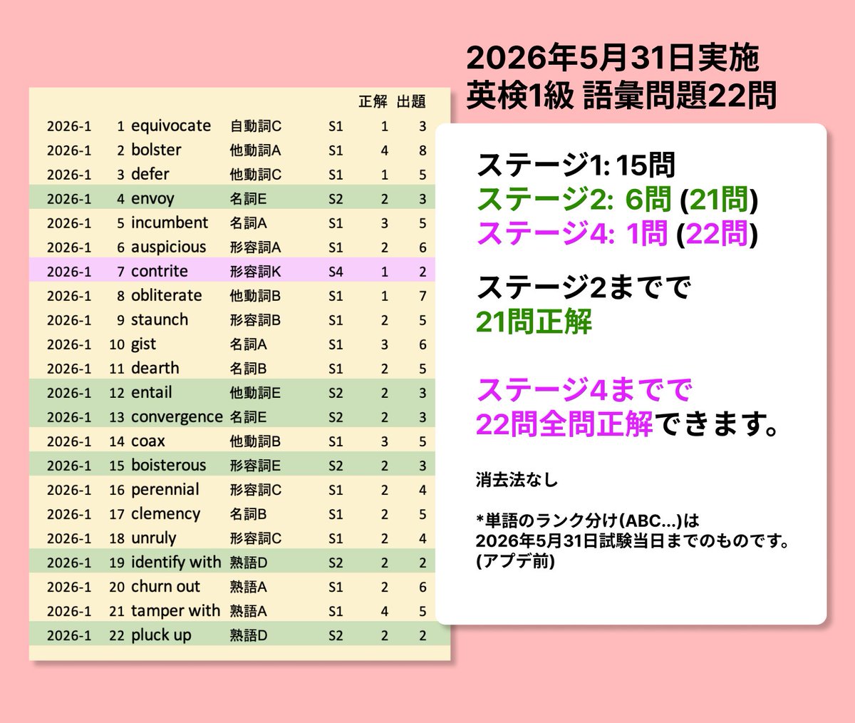Select the phrase 'churn out'
Screen dimensions: 855x723
(x=166, y=587)
